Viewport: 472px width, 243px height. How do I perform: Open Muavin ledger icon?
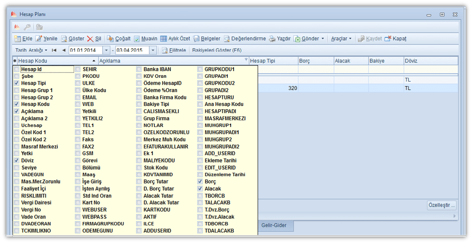137,39
